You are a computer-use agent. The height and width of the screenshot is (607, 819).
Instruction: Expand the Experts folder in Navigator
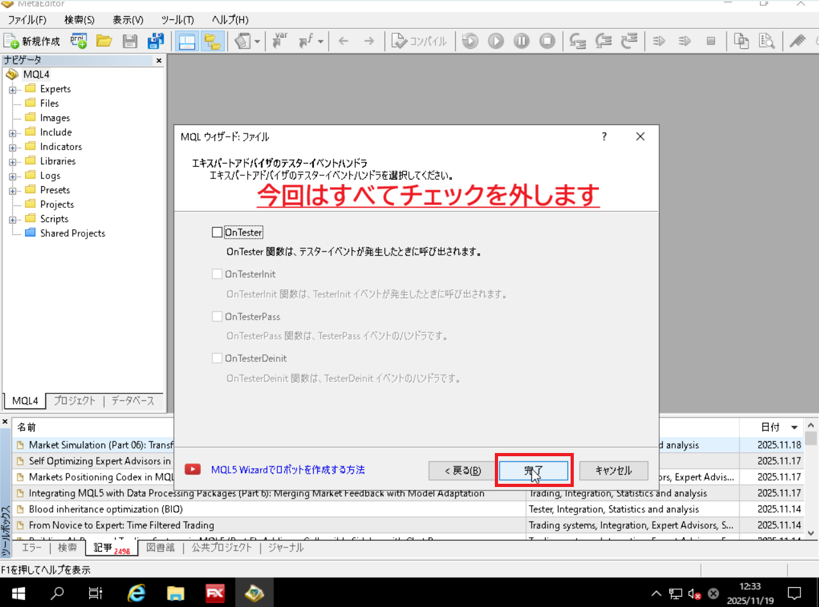(14, 89)
